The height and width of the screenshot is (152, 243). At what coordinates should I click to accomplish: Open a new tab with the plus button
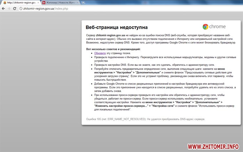pyautogui.click(x=83, y=2)
